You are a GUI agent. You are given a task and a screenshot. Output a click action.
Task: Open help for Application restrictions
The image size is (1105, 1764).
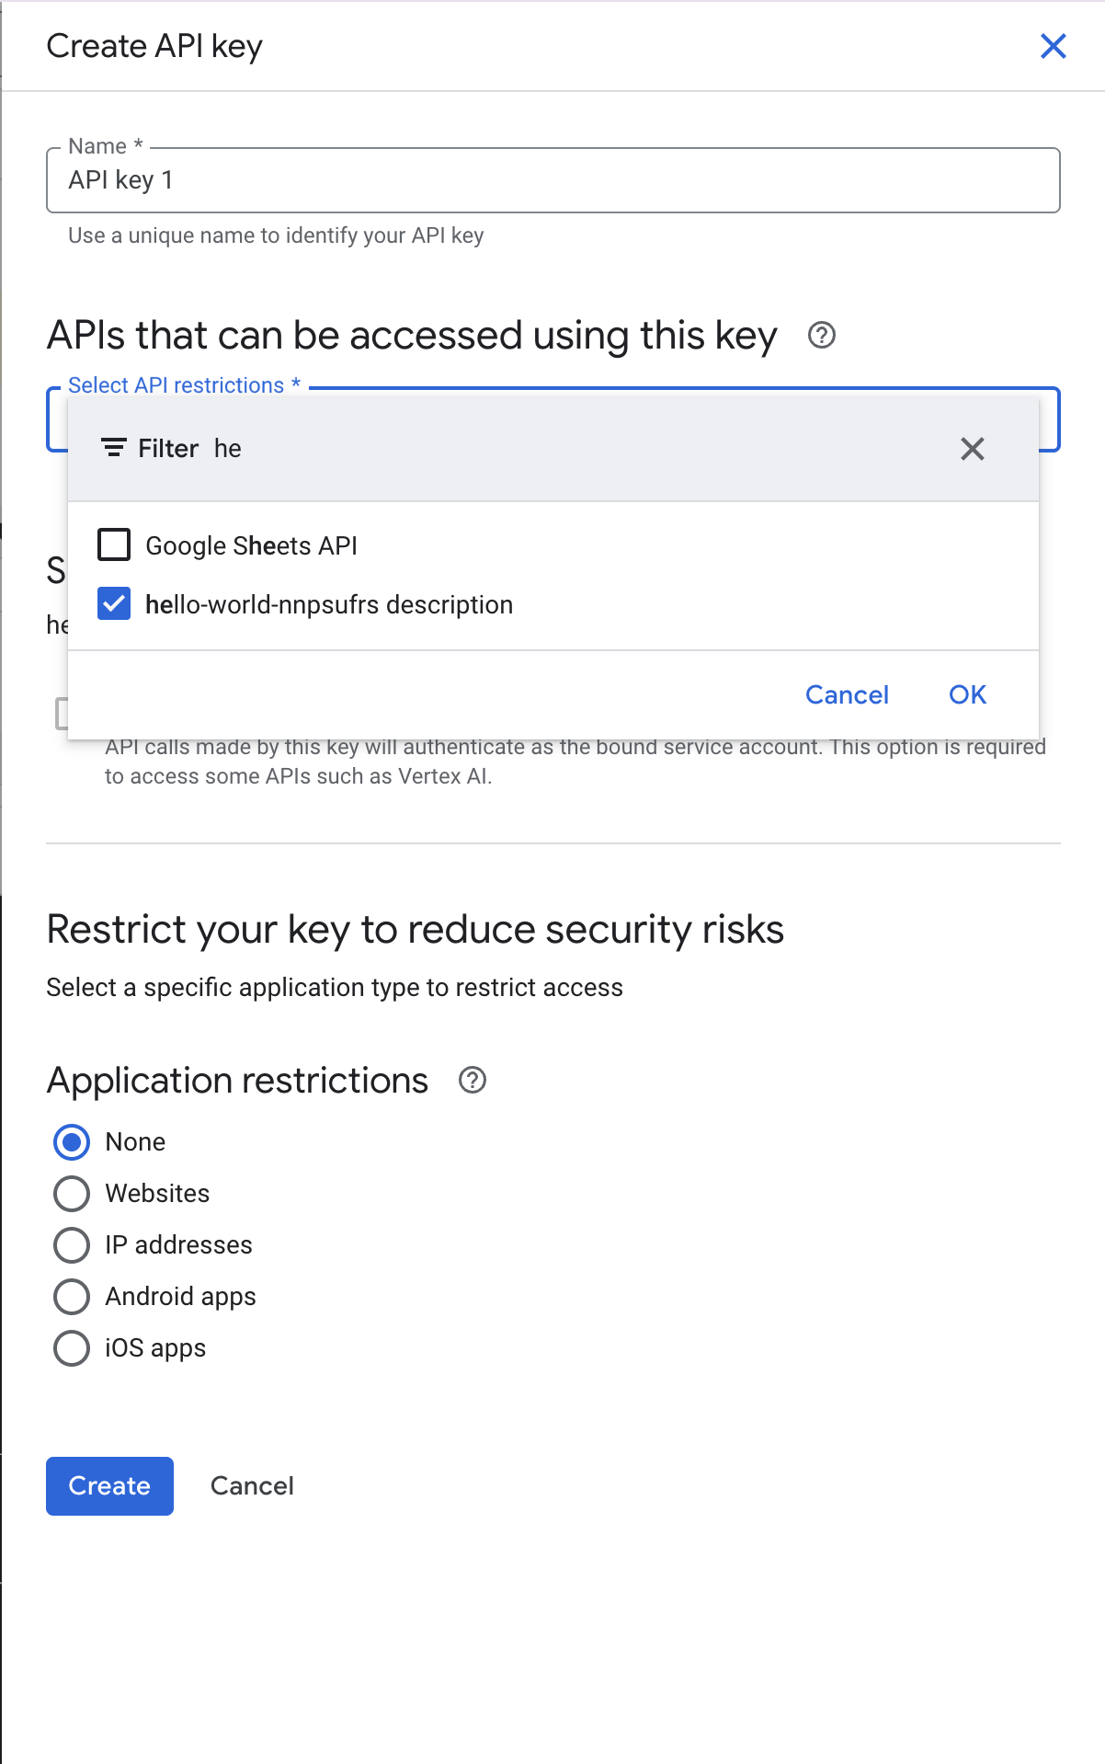pos(472,1080)
